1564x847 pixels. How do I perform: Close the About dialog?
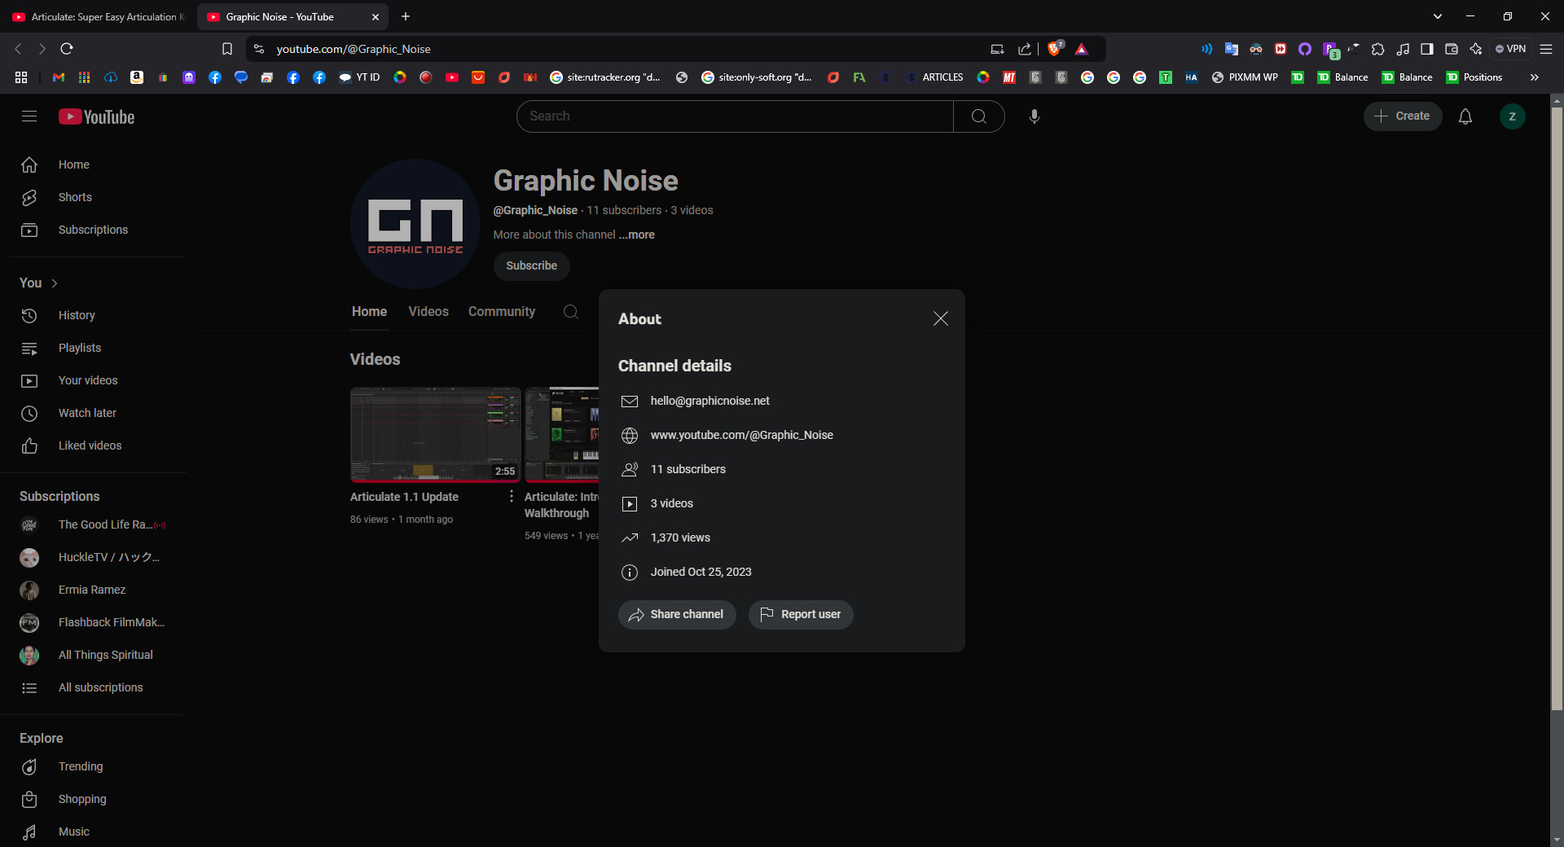941,318
